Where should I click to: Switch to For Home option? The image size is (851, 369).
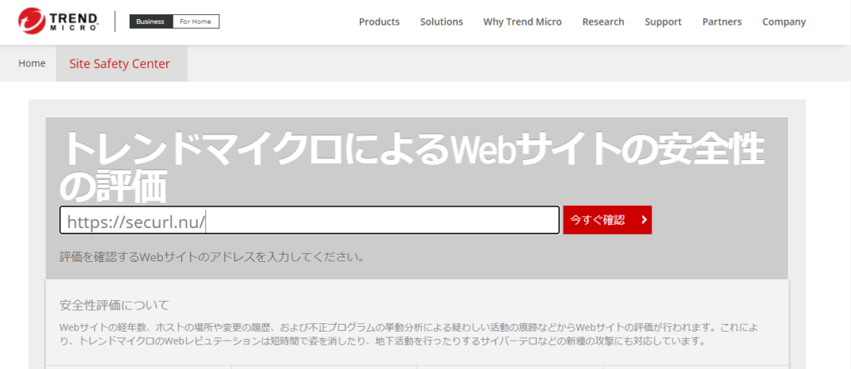point(196,22)
